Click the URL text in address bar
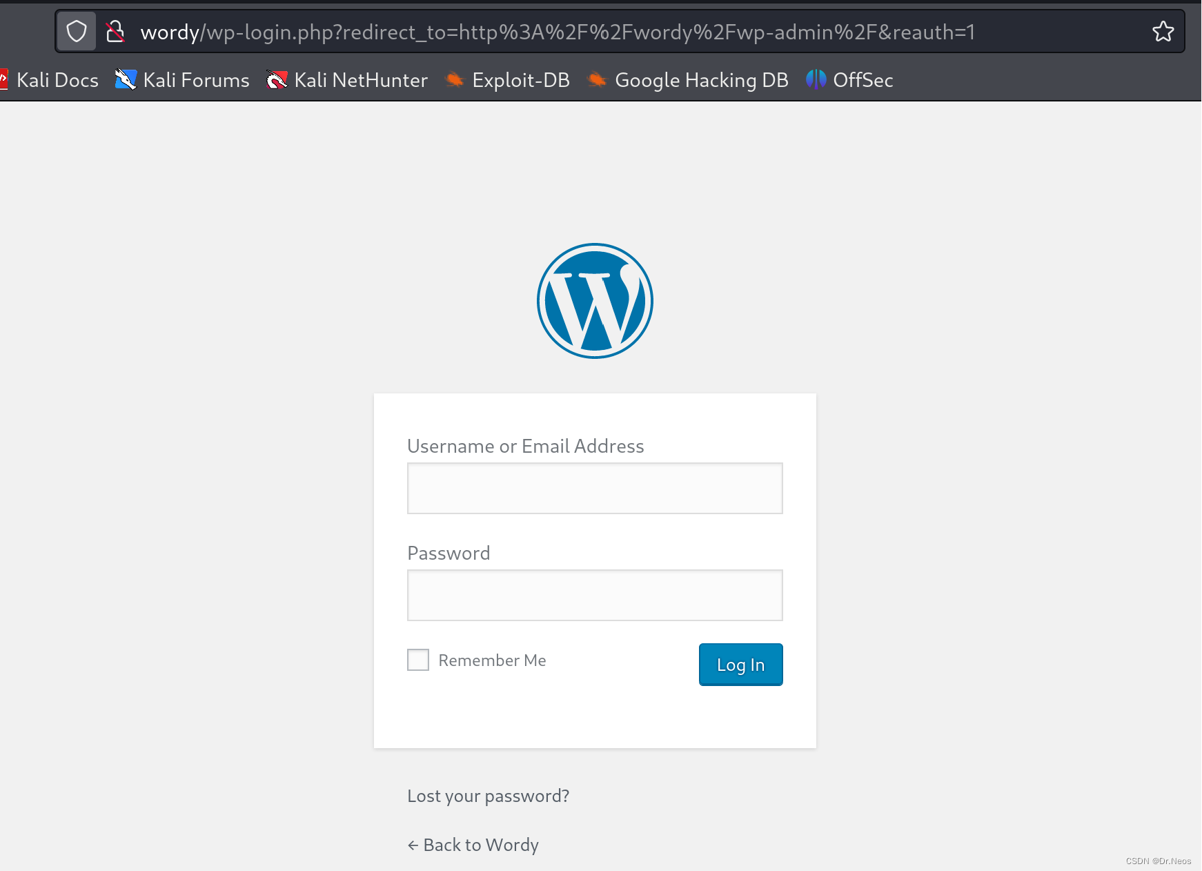 558,32
